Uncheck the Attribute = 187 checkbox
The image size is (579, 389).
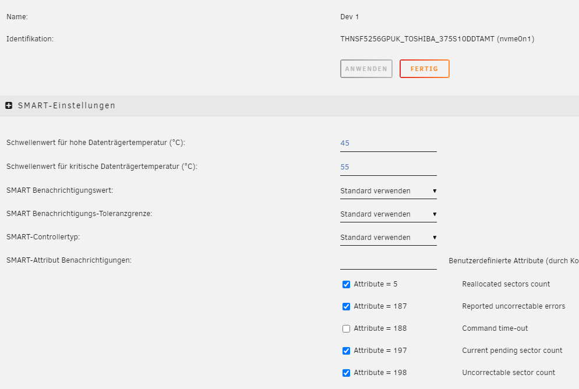click(x=346, y=306)
